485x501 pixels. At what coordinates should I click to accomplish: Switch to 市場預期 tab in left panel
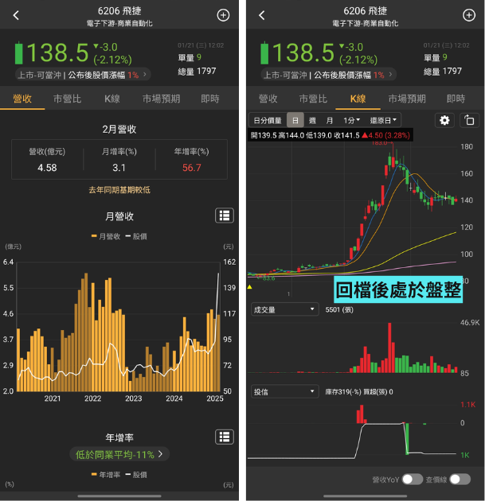click(x=161, y=99)
